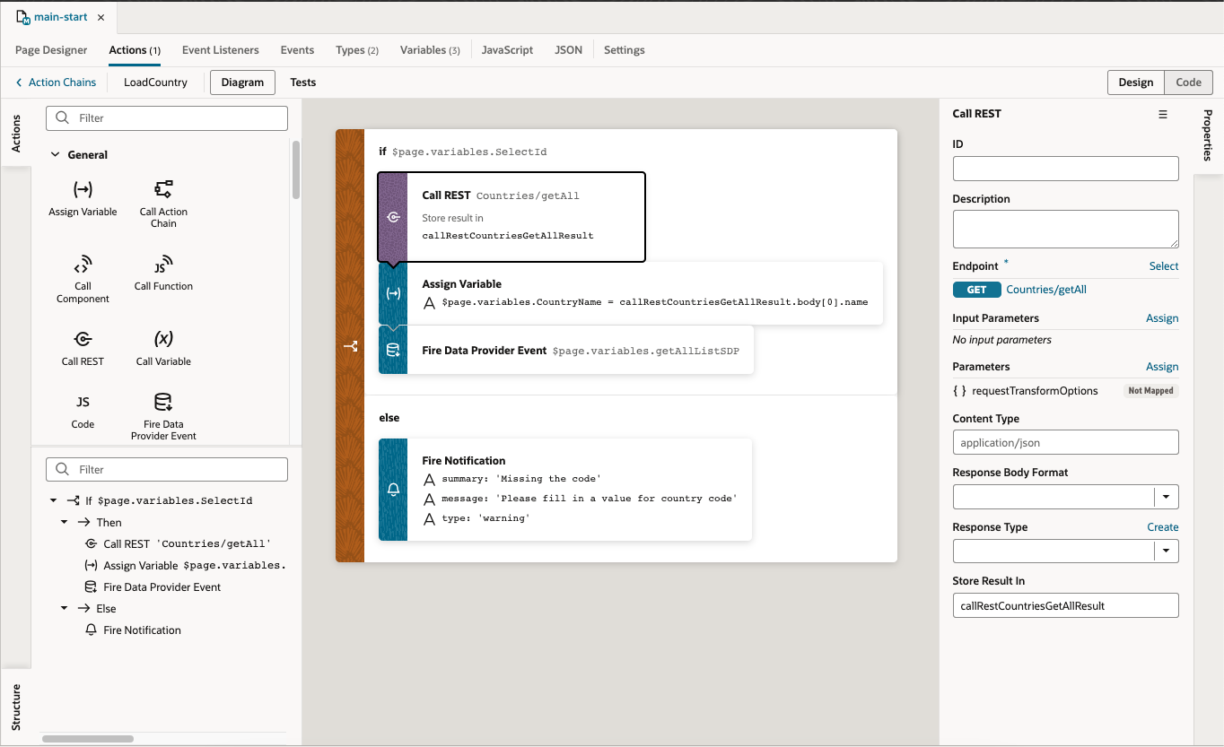Open the Event Listeners tab
1224x747 pixels.
pyautogui.click(x=220, y=50)
